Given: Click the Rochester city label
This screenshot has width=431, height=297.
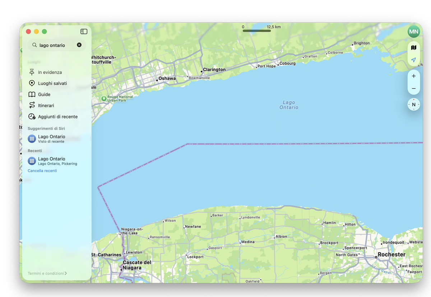Looking at the screenshot, I should coord(391,255).
